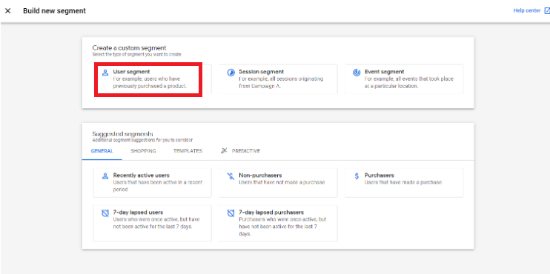The width and height of the screenshot is (550, 274).
Task: Switch to the SHOPPING tab
Action: [x=143, y=151]
